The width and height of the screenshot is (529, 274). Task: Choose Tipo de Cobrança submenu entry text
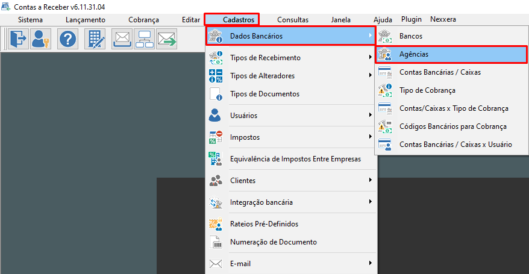tap(427, 90)
